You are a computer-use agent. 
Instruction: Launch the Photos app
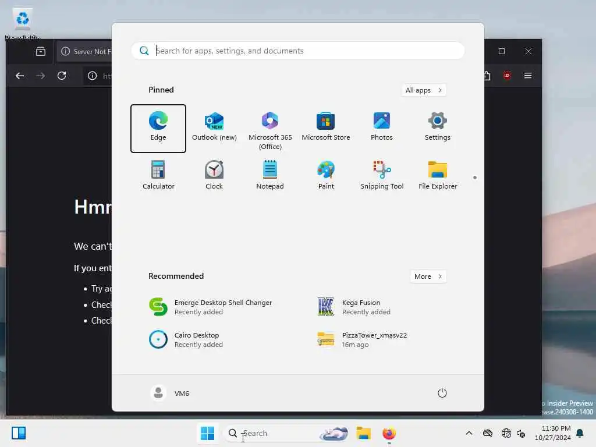382,129
